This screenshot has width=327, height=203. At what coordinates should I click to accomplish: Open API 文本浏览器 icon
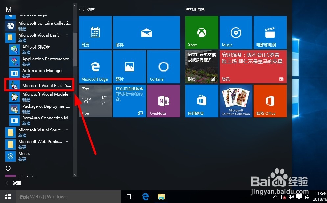click(14, 50)
